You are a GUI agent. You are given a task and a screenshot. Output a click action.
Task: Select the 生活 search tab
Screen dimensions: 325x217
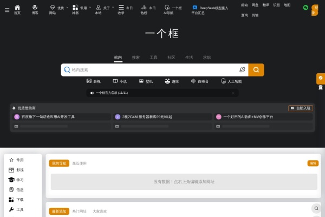pyautogui.click(x=189, y=58)
